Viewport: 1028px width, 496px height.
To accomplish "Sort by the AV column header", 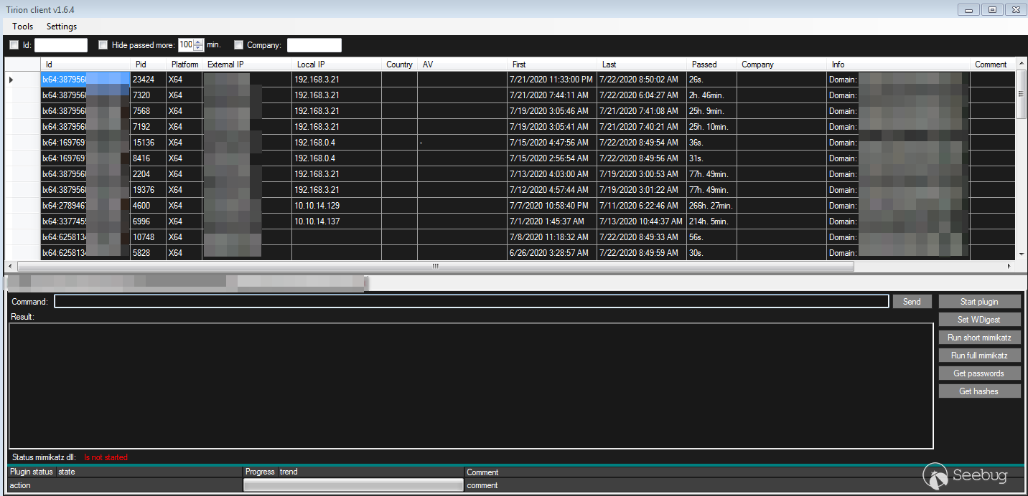I will coord(462,65).
